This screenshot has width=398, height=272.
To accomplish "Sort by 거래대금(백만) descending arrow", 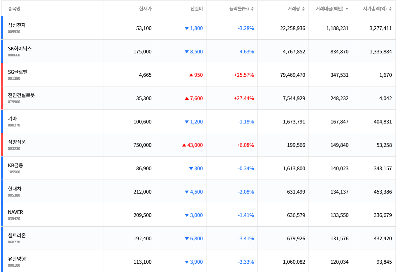I will [347, 9].
